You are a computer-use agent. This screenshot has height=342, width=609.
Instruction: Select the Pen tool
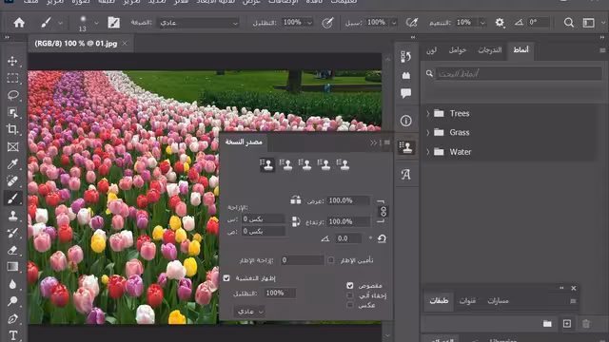point(12,318)
